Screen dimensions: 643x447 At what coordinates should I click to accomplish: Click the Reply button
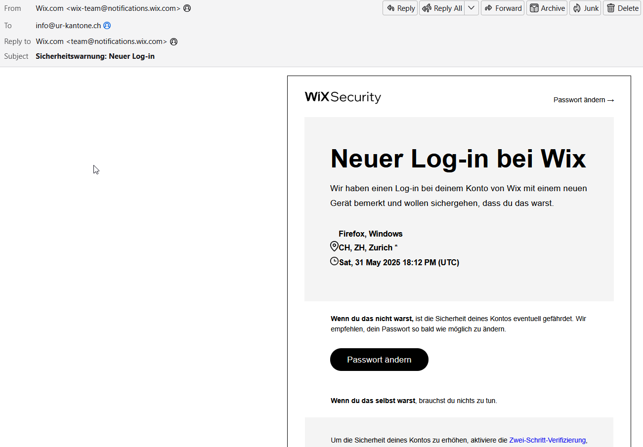tap(400, 8)
